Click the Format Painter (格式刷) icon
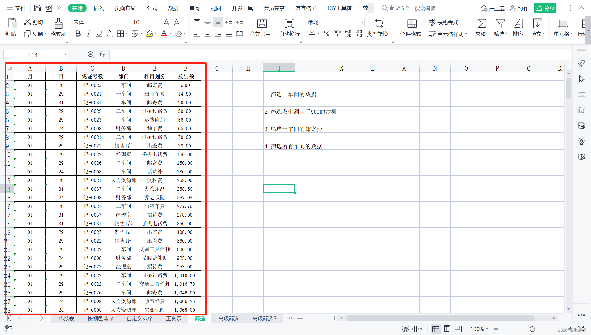591x335 pixels. [x=58, y=24]
